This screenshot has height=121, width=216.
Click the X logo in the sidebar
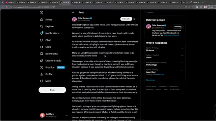point(42,13)
